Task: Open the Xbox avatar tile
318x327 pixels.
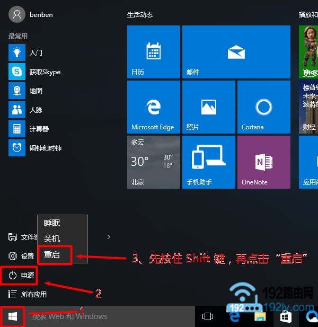Action: [x=308, y=52]
